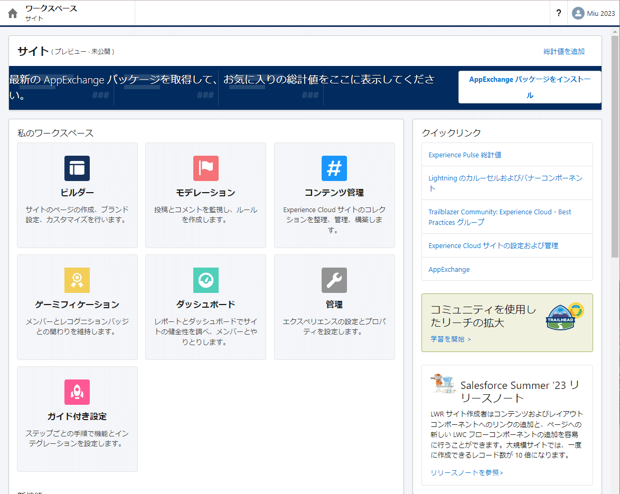The width and height of the screenshot is (620, 494).
Task: Click the ゲーミフィケーション tile title
Action: click(77, 305)
